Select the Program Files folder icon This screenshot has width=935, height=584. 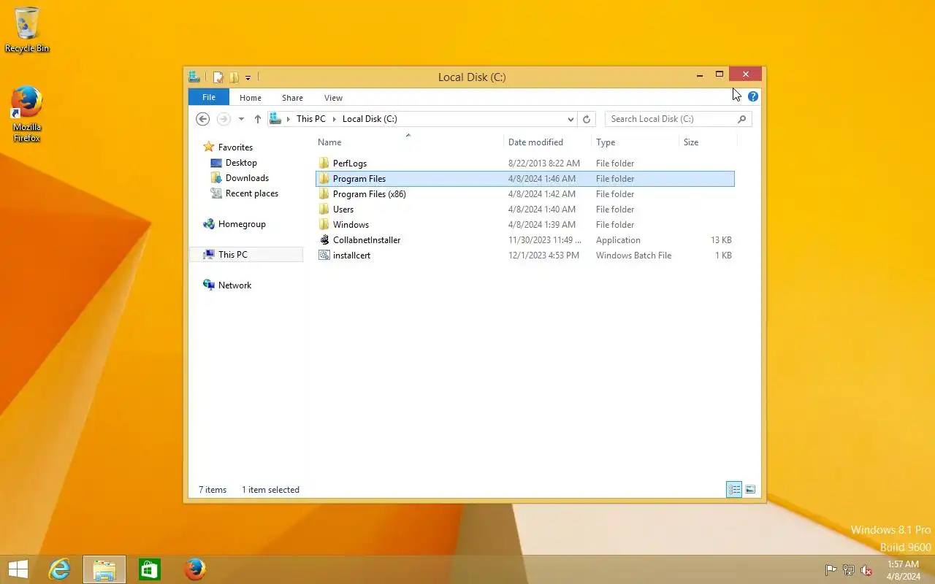pyautogui.click(x=324, y=179)
